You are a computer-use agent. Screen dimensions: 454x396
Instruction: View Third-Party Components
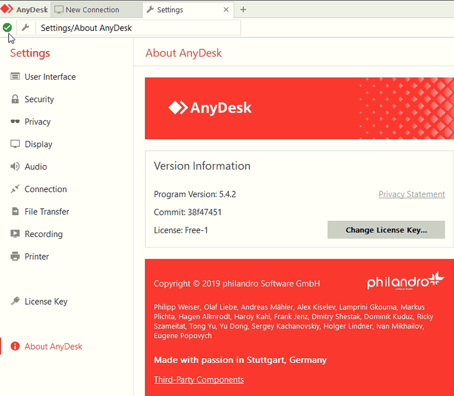coord(198,379)
